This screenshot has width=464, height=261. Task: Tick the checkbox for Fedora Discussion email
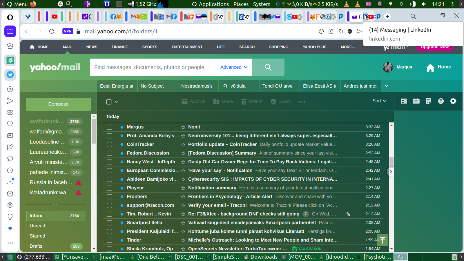109,153
